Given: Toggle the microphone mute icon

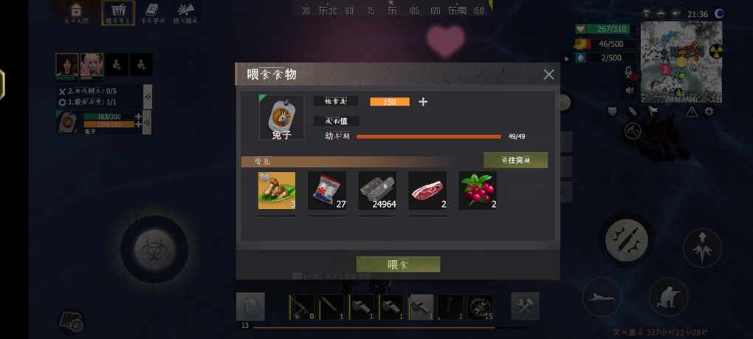Looking at the screenshot, I should tap(629, 72).
